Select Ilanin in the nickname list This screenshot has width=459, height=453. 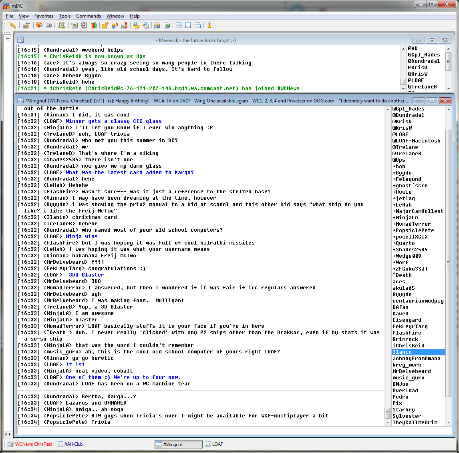(x=402, y=352)
